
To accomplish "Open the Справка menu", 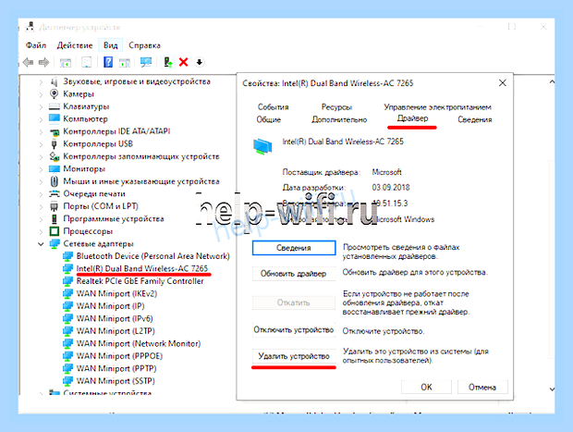I will [144, 45].
